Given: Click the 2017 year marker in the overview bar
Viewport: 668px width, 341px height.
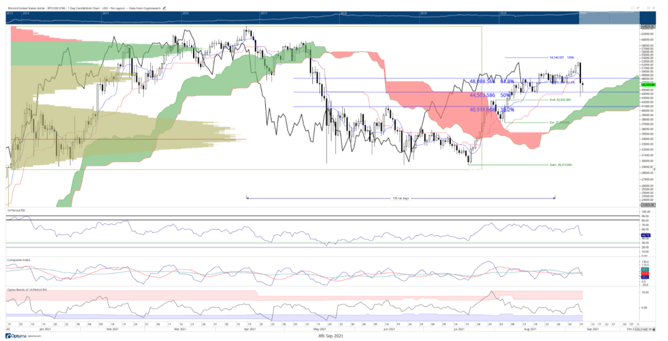Looking at the screenshot, I should click(264, 13).
